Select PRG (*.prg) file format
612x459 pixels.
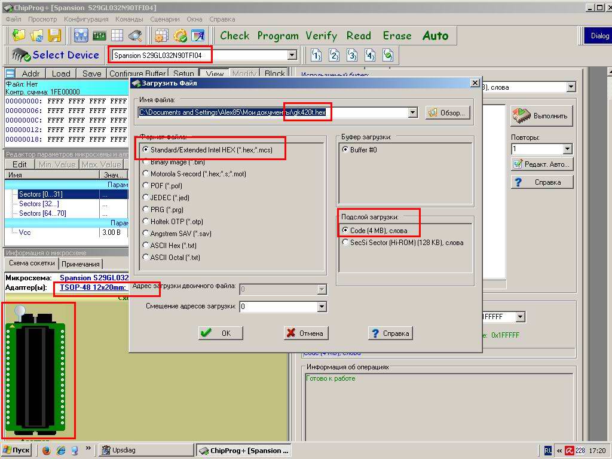tap(163, 210)
